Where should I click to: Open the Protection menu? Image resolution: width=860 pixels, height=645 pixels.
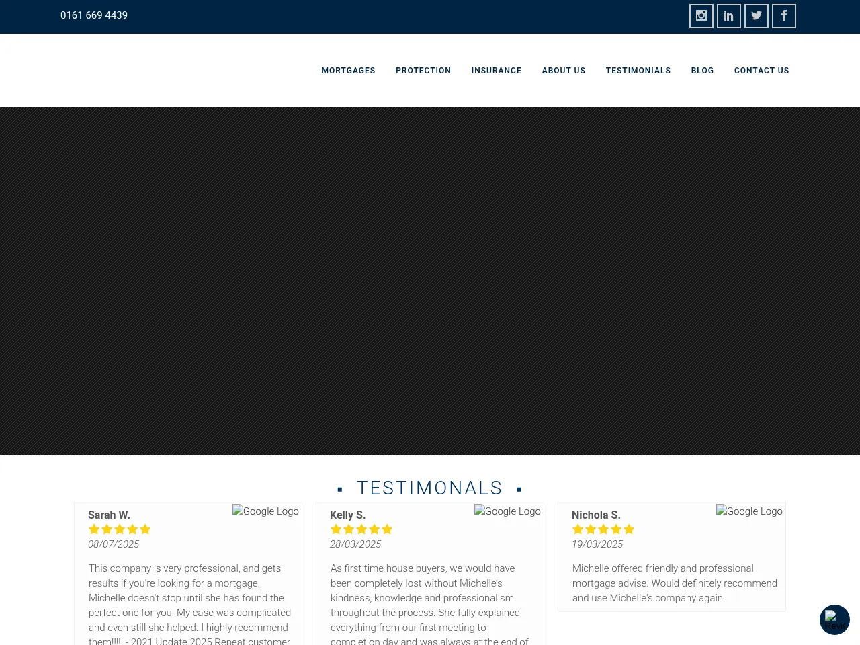423,71
